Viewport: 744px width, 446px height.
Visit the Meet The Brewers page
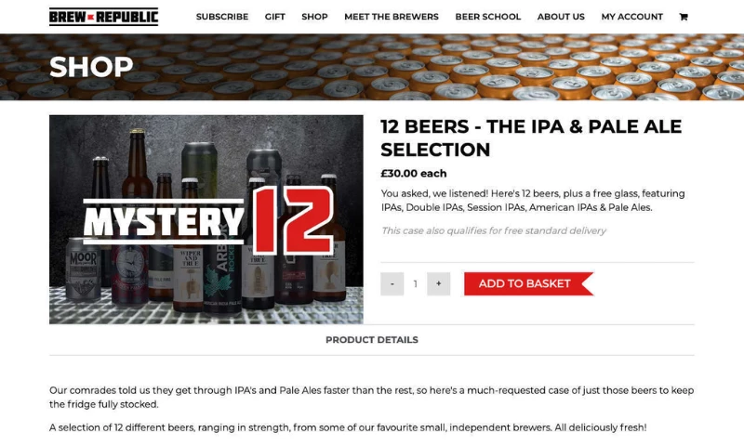click(392, 17)
